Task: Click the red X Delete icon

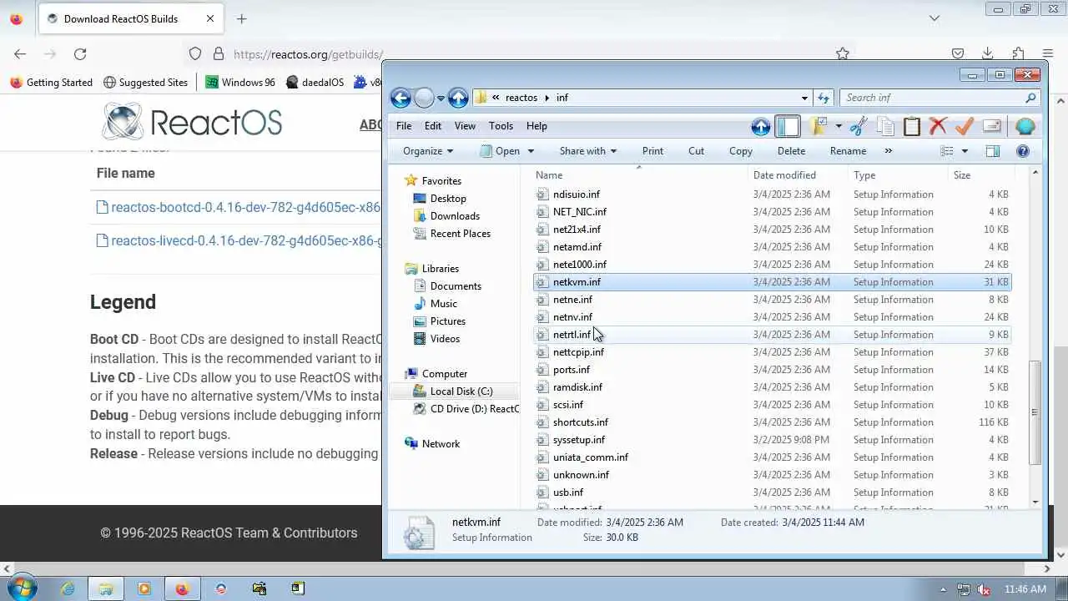Action: (x=938, y=126)
